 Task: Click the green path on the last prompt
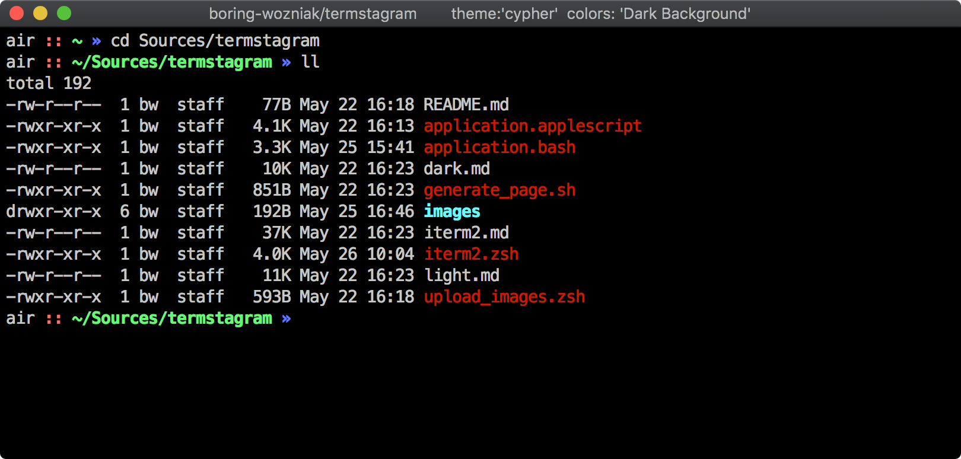[x=172, y=318]
